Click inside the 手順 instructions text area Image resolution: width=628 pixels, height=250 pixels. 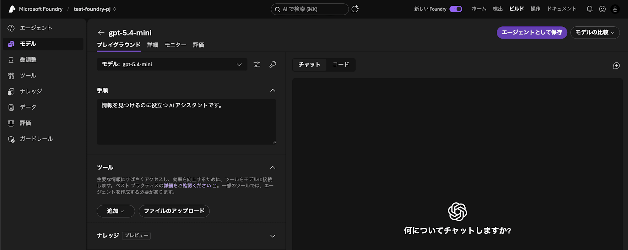point(187,122)
